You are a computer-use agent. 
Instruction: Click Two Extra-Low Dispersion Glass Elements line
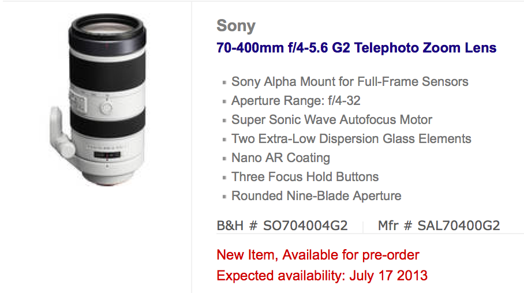click(351, 138)
